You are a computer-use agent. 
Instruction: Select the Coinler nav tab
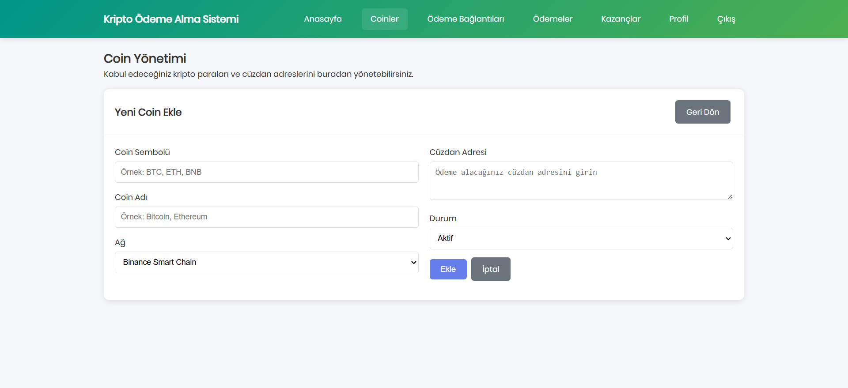pos(384,19)
